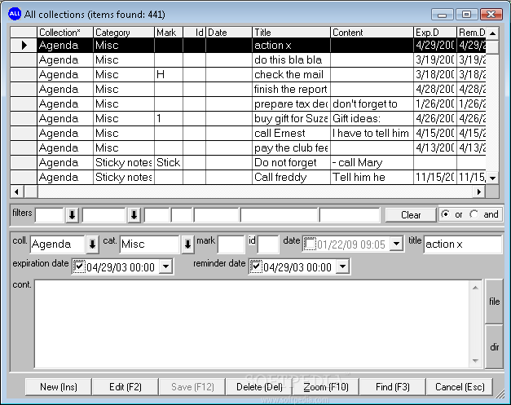Sort by the Collection column header
The image size is (511, 405).
pyautogui.click(x=65, y=33)
